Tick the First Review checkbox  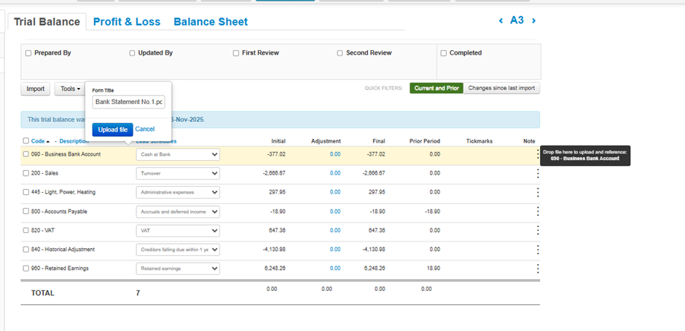236,53
